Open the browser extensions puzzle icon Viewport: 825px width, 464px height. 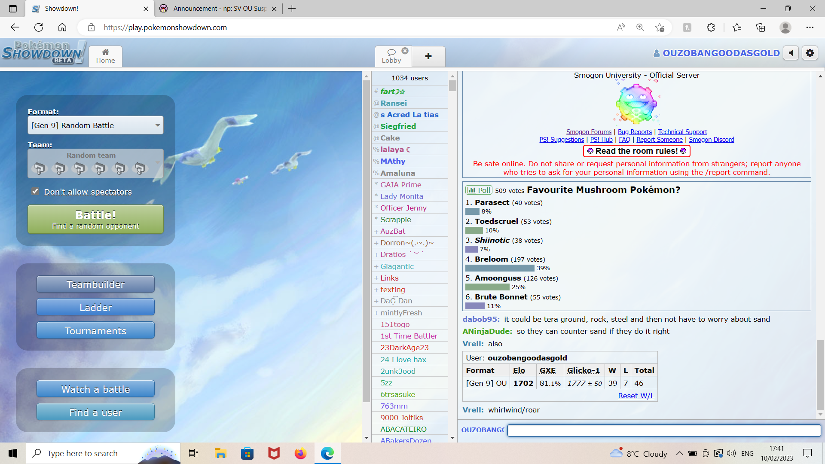pos(711,27)
